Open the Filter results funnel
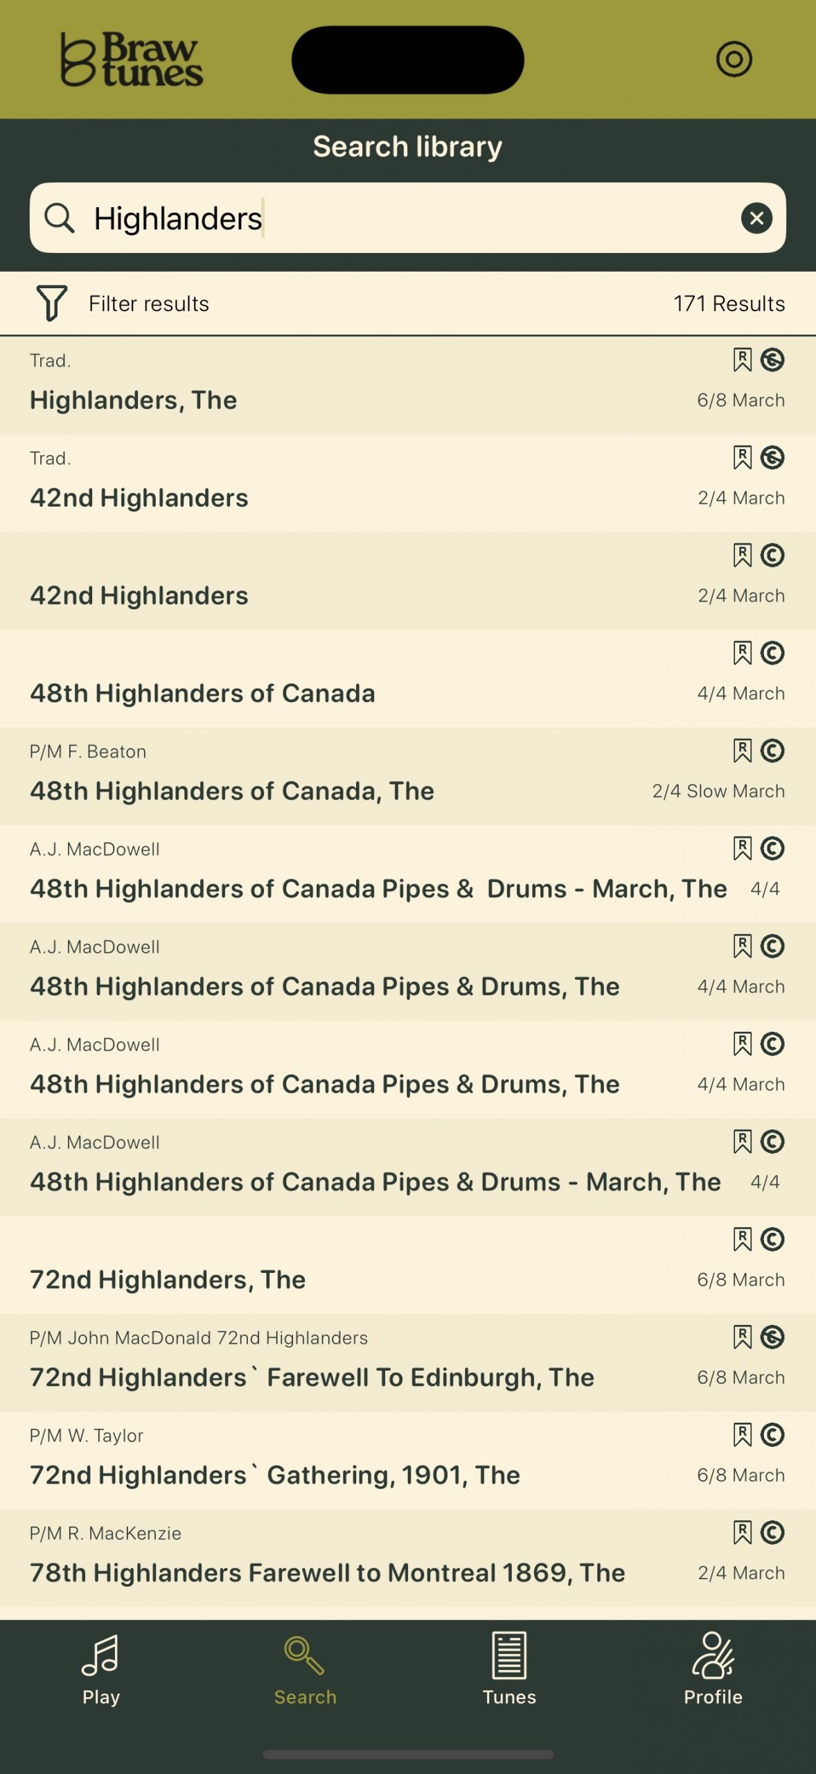 tap(52, 304)
